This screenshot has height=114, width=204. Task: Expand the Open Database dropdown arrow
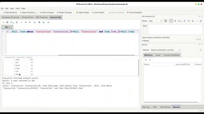click(x=36, y=13)
